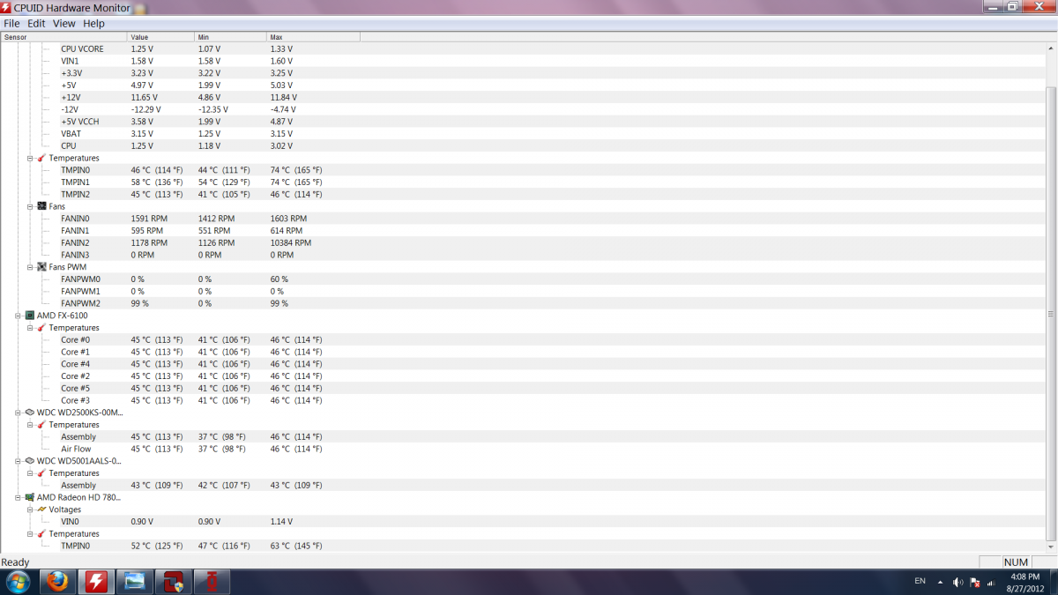The height and width of the screenshot is (595, 1058).
Task: Open the Edit menu
Action: click(36, 24)
